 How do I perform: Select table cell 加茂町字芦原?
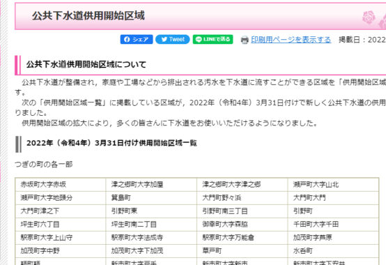point(333,238)
